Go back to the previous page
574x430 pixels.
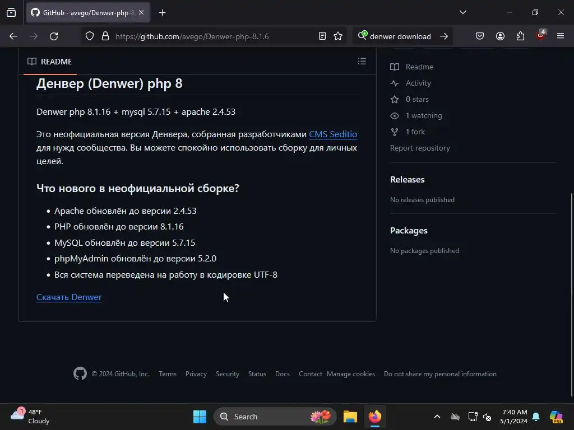coord(13,36)
